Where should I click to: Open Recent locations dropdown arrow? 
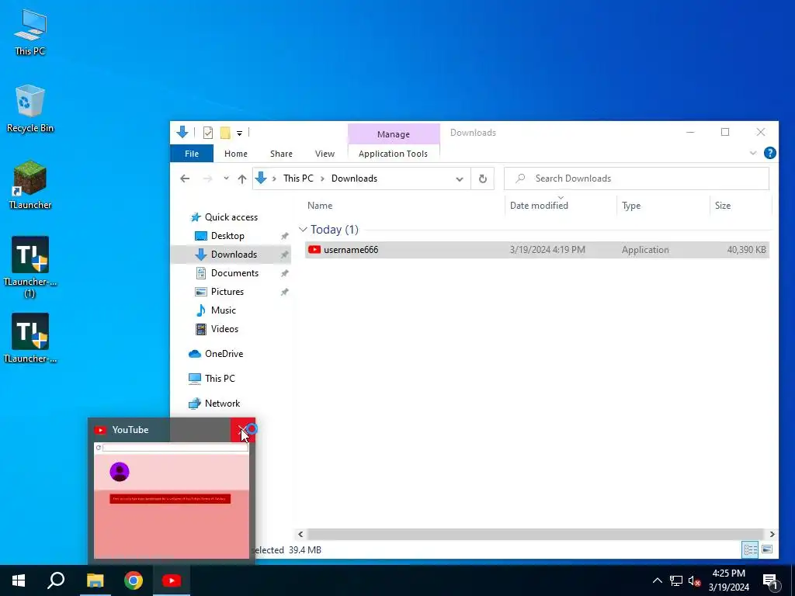[x=226, y=178]
